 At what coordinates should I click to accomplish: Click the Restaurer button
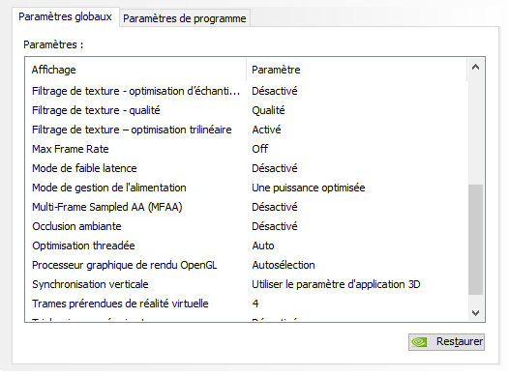coord(446,342)
